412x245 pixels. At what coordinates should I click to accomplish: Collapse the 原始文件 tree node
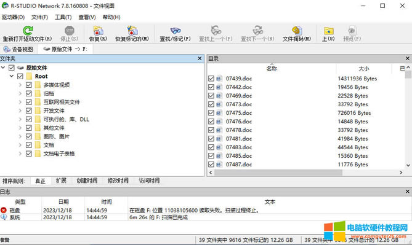(x=3, y=68)
